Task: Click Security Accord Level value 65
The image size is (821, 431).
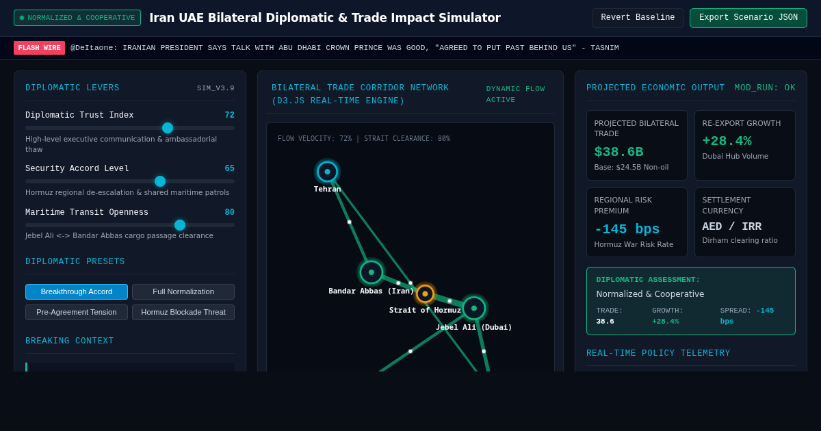Action: pyautogui.click(x=229, y=169)
